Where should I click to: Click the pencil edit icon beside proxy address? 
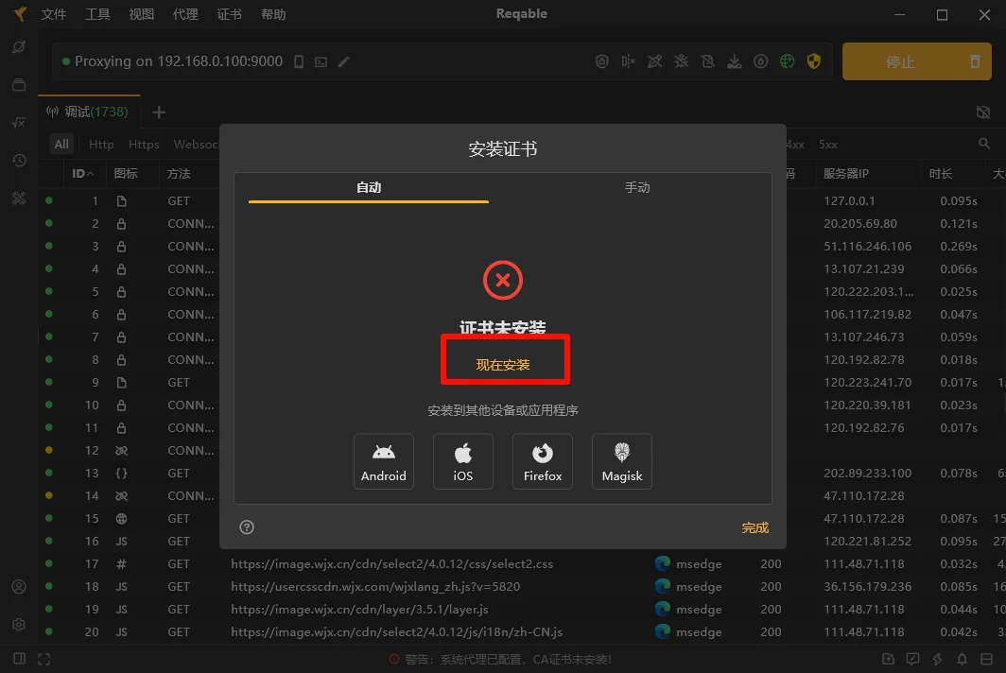click(344, 61)
